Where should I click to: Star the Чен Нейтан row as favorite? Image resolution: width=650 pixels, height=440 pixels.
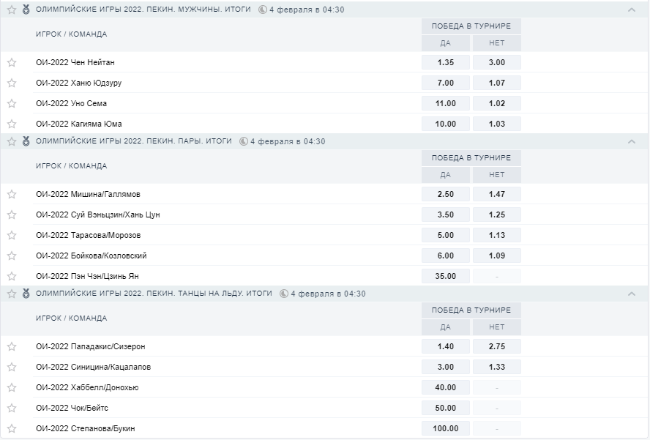[12, 62]
